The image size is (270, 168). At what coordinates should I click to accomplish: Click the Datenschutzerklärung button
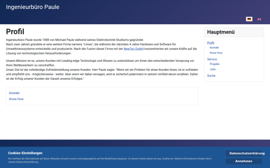click(244, 153)
